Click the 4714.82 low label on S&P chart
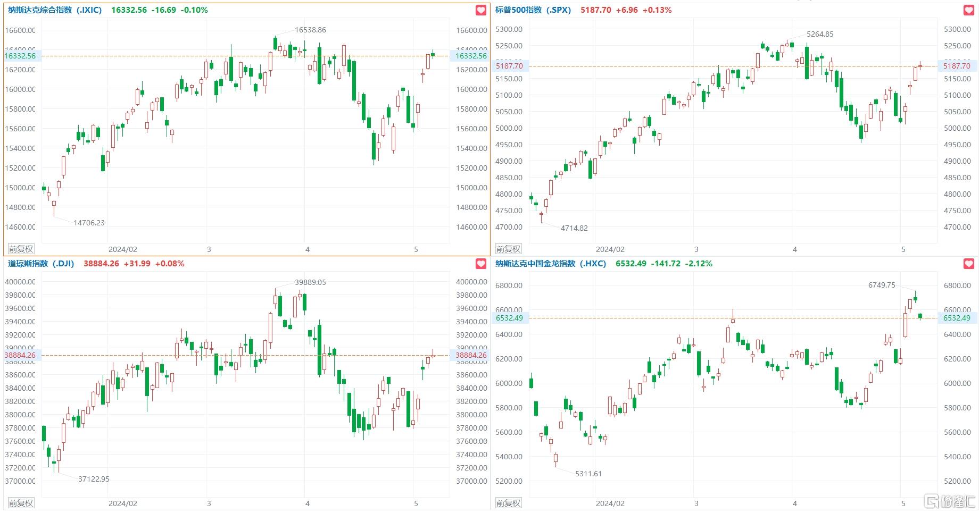This screenshot has height=513, width=979. pyautogui.click(x=574, y=228)
